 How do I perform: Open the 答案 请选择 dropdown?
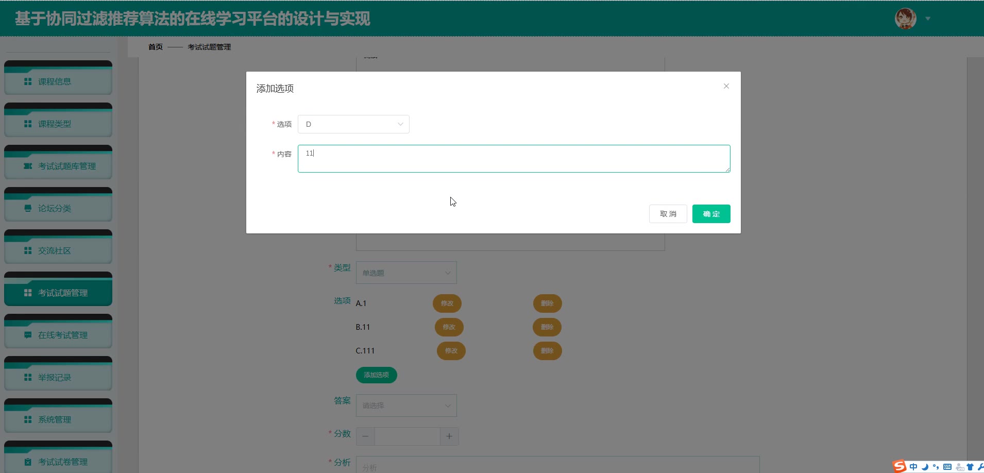click(406, 406)
